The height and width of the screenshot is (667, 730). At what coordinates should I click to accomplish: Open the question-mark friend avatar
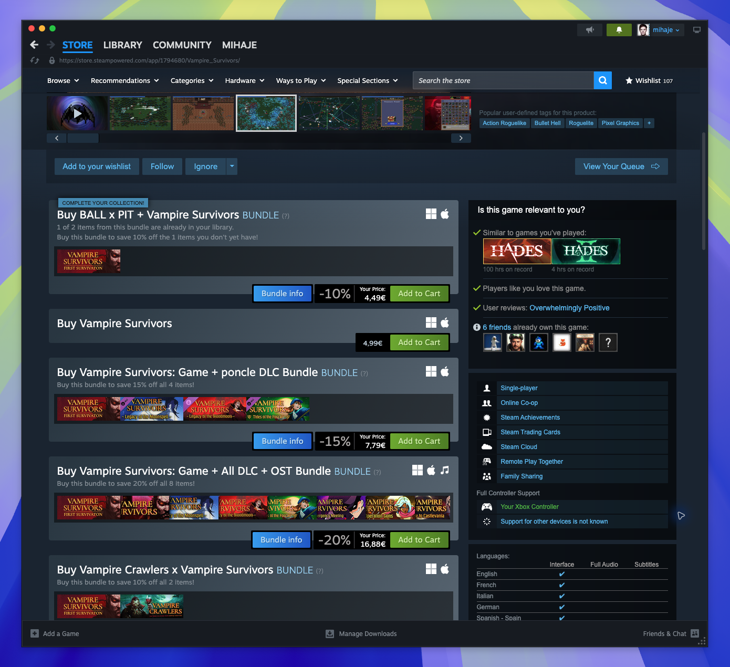point(608,342)
